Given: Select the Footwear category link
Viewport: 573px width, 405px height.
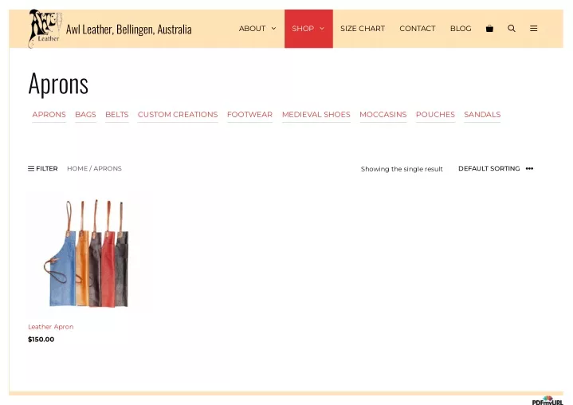Looking at the screenshot, I should click(x=249, y=115).
